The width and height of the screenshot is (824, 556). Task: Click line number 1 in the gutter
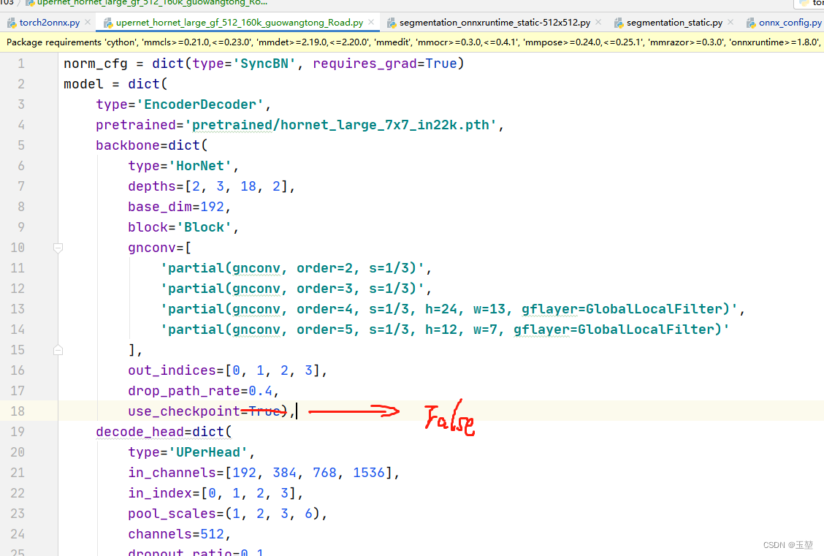[21, 64]
